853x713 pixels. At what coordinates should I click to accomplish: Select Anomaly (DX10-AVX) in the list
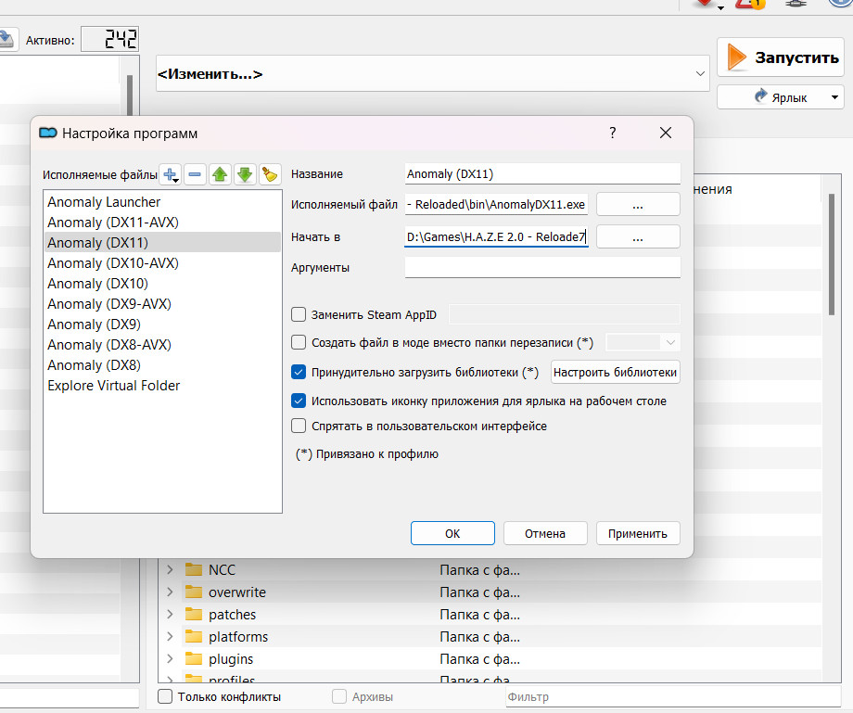(162, 263)
